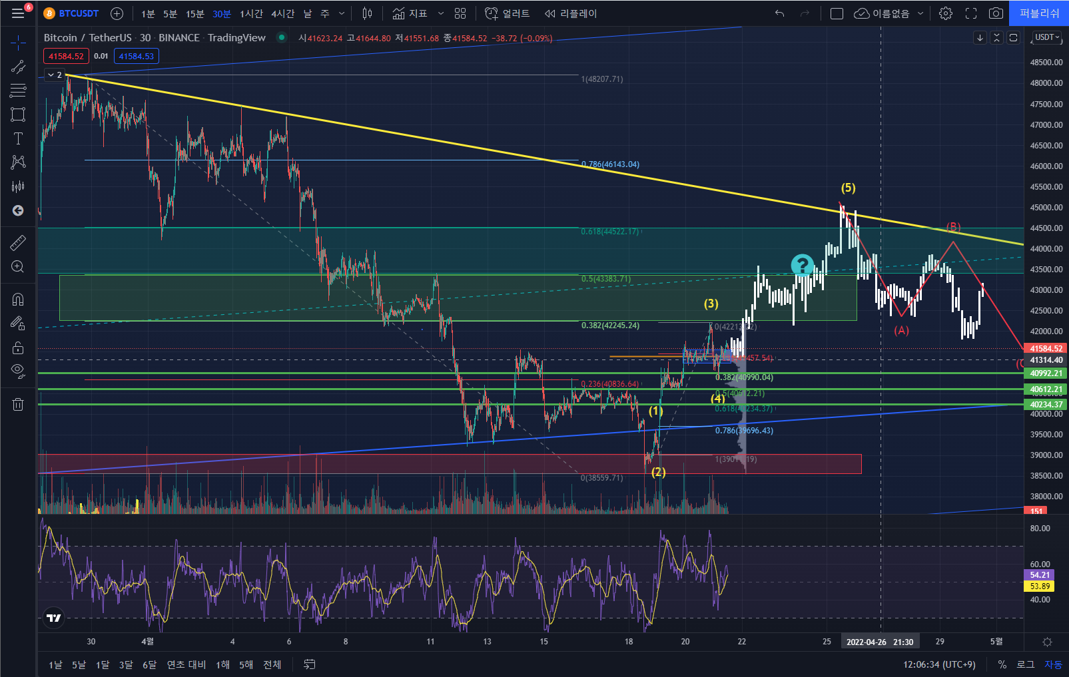The height and width of the screenshot is (677, 1069).
Task: Switch to 4시간 timeframe
Action: (x=283, y=13)
